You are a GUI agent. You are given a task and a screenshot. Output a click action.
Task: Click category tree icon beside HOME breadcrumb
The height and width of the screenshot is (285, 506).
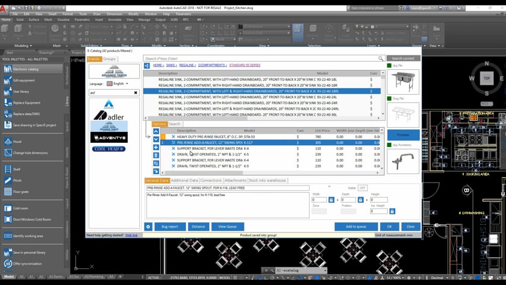click(147, 66)
